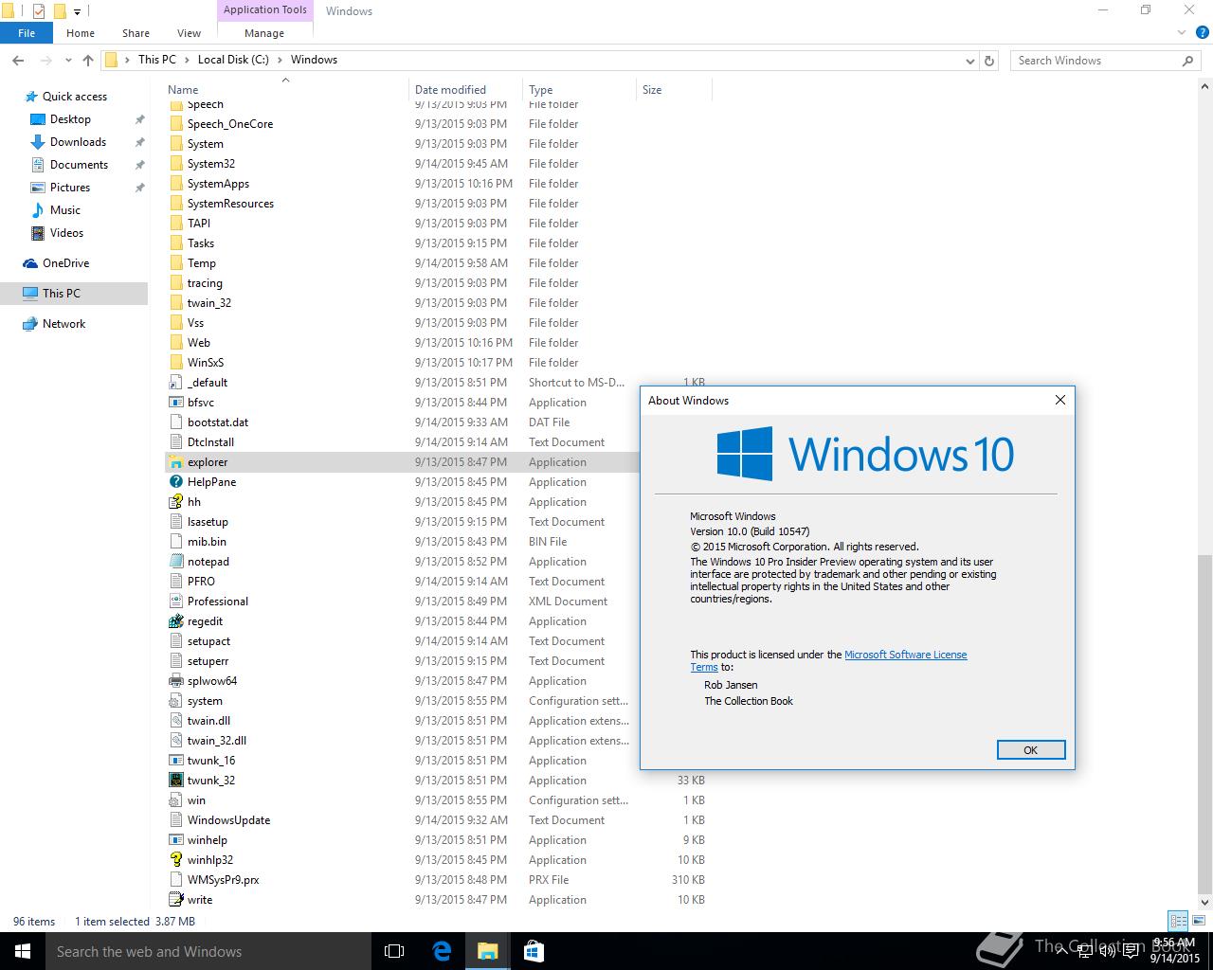Screen dimensions: 1213x970
Task: Open the Action Center notifications icon
Action: [1131, 952]
